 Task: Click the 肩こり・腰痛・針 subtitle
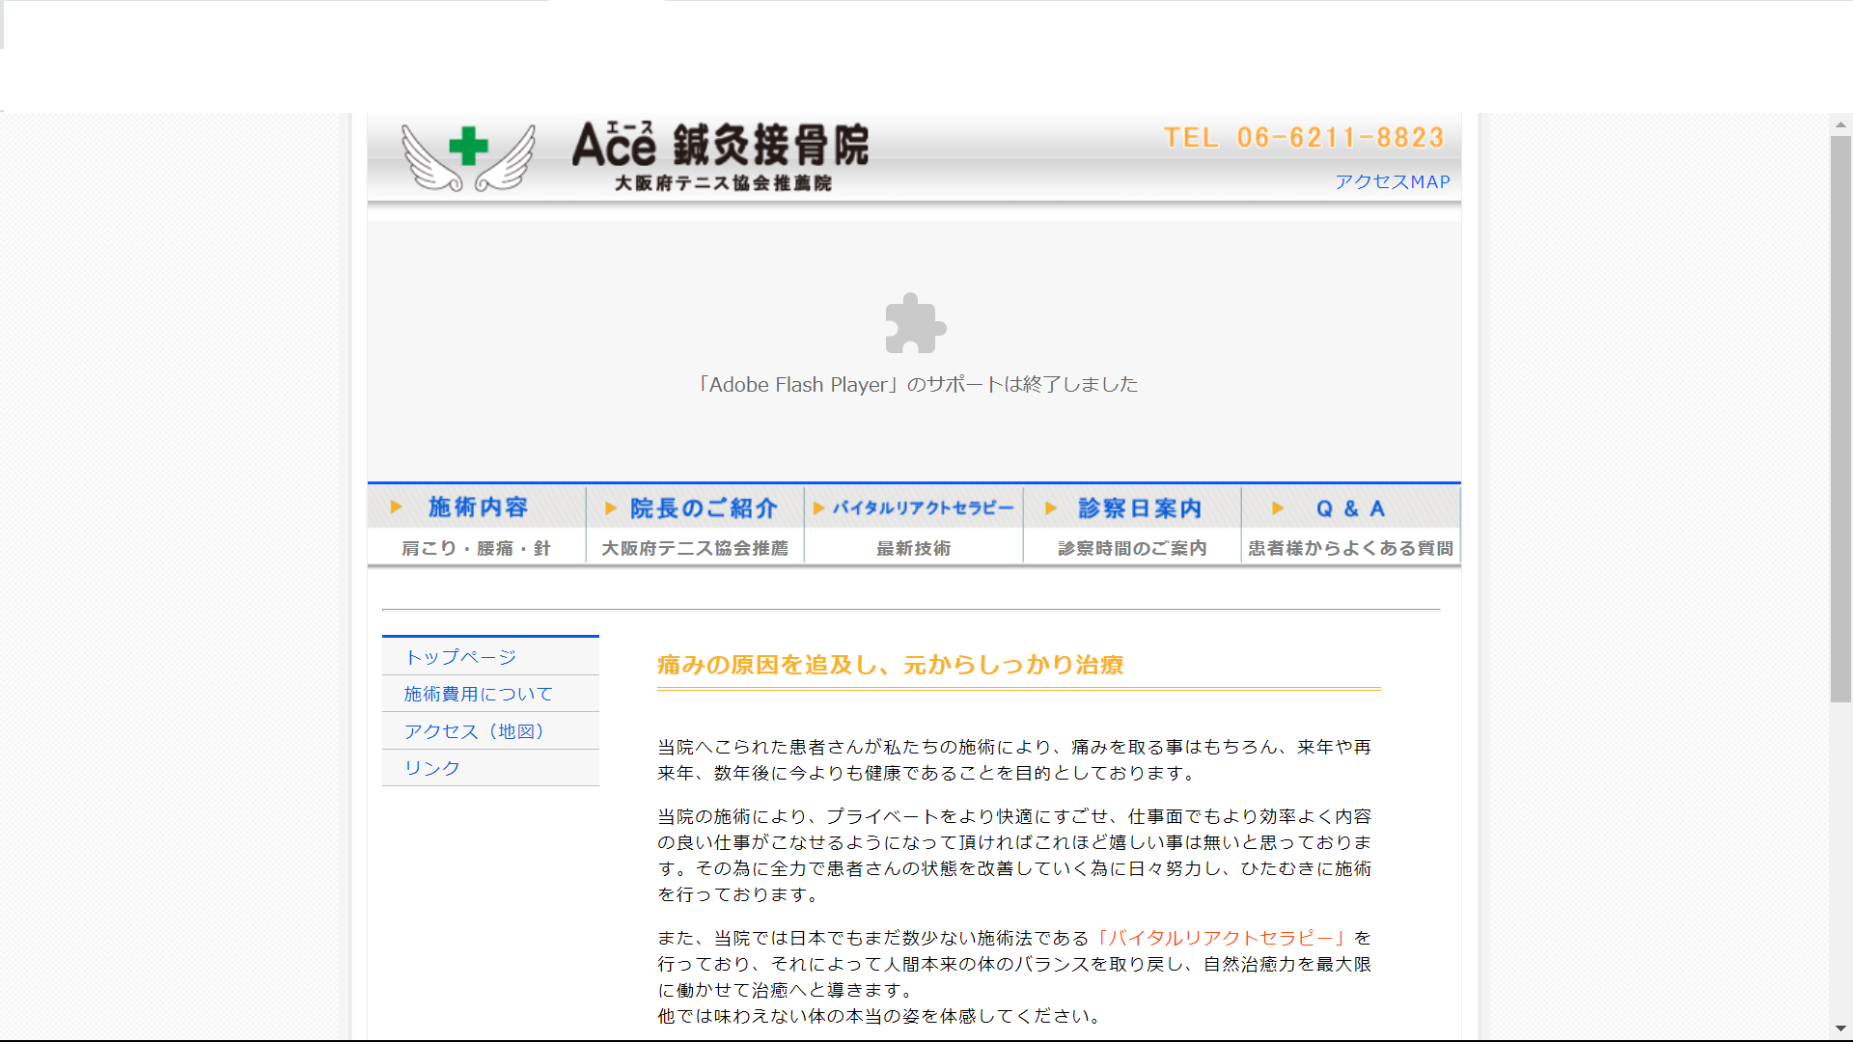[476, 548]
